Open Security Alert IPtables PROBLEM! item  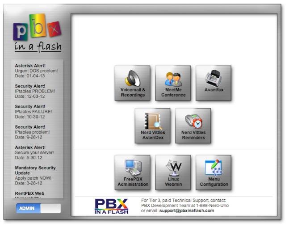(35, 91)
